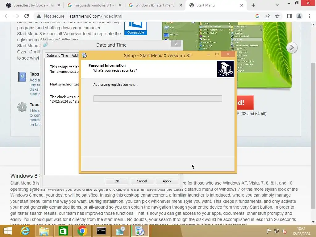Open the Chrome three-dot menu
This screenshot has height=237, width=316.
click(309, 16)
